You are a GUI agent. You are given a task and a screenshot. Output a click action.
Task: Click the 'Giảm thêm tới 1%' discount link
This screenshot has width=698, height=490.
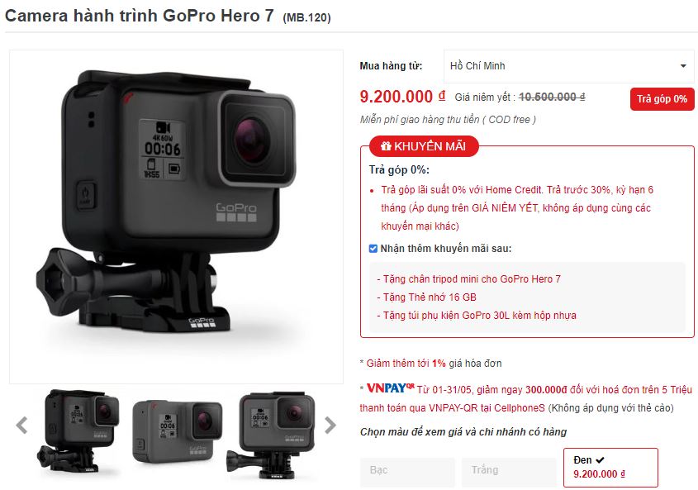406,364
